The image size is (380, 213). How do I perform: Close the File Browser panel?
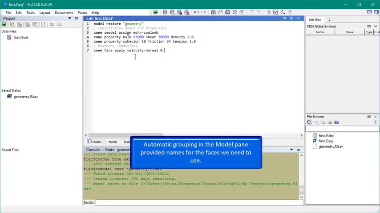coord(376,117)
